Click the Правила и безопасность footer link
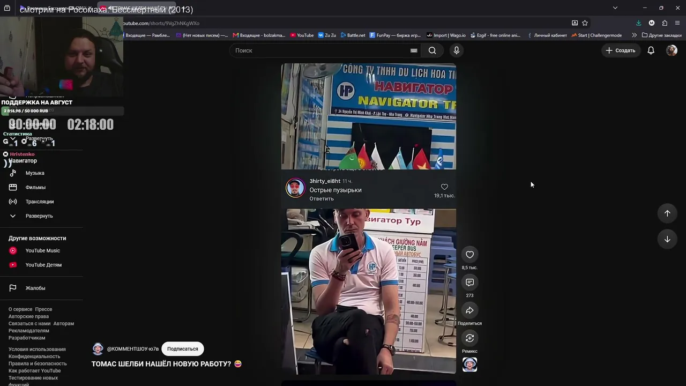This screenshot has height=386, width=686. (38, 363)
